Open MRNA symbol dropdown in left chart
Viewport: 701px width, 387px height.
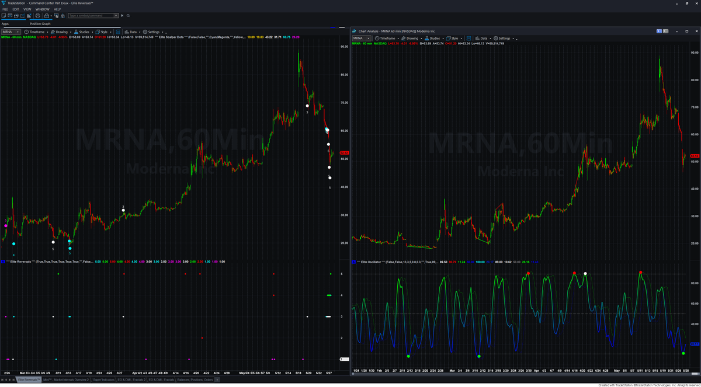pos(18,32)
